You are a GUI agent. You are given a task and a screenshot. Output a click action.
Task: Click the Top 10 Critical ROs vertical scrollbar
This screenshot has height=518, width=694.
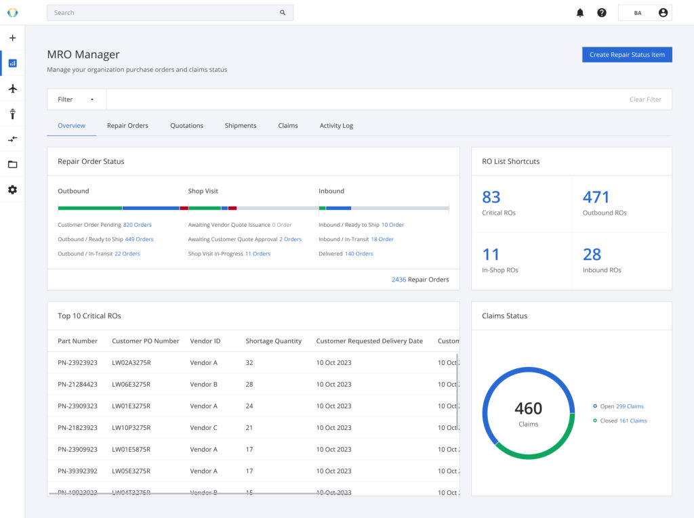(x=457, y=391)
